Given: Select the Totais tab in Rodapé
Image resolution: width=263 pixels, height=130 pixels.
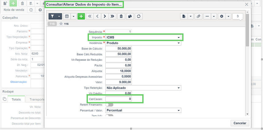Looking at the screenshot, I should pyautogui.click(x=16, y=99).
